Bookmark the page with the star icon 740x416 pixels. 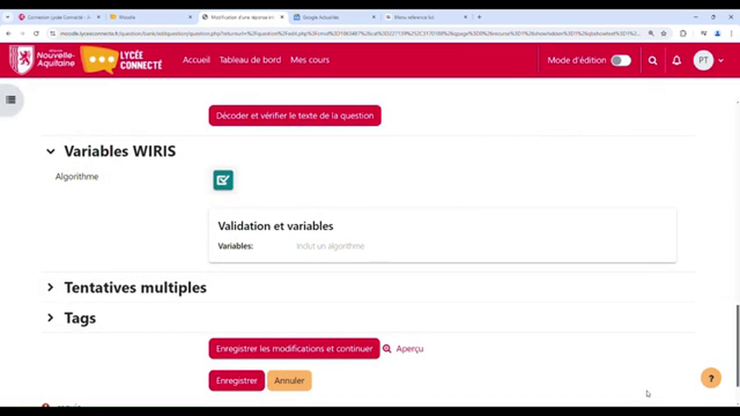coord(664,34)
